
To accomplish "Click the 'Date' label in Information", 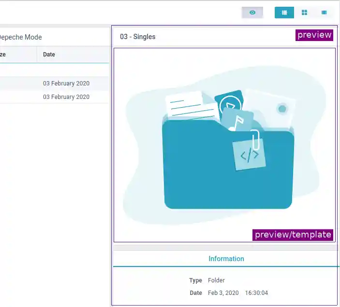I will [196, 293].
